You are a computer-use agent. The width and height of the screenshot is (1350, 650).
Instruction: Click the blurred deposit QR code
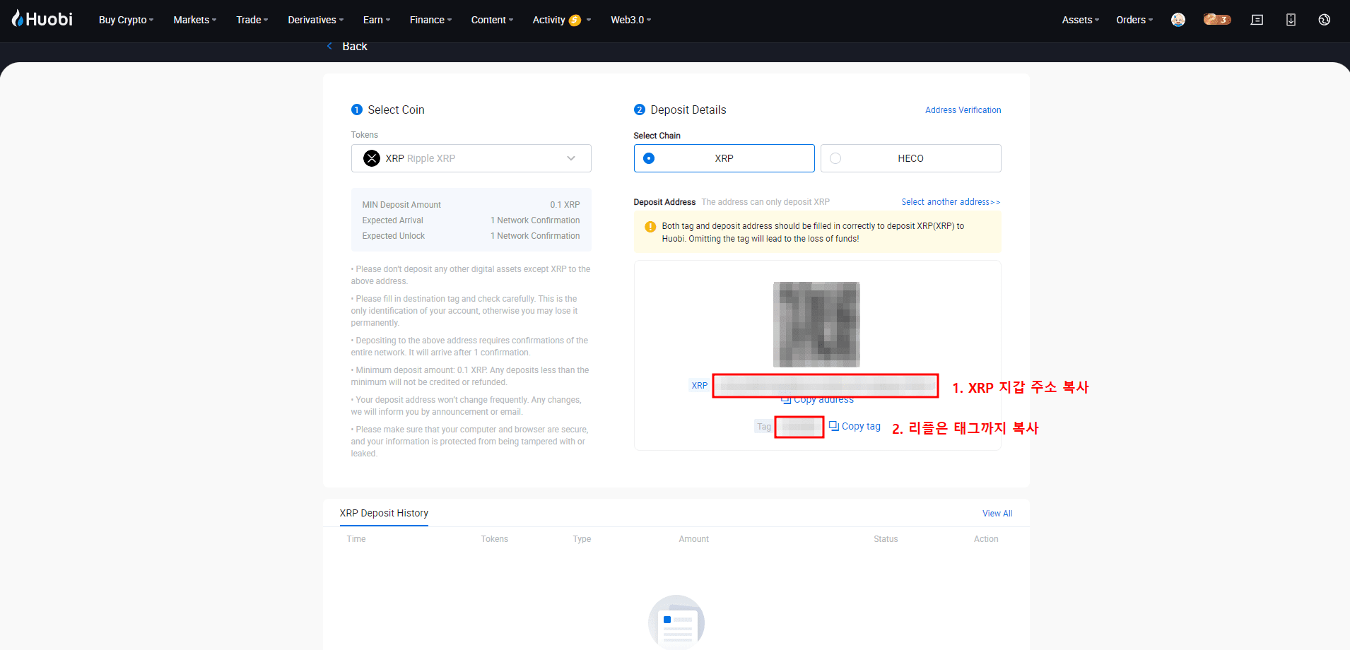pos(816,324)
